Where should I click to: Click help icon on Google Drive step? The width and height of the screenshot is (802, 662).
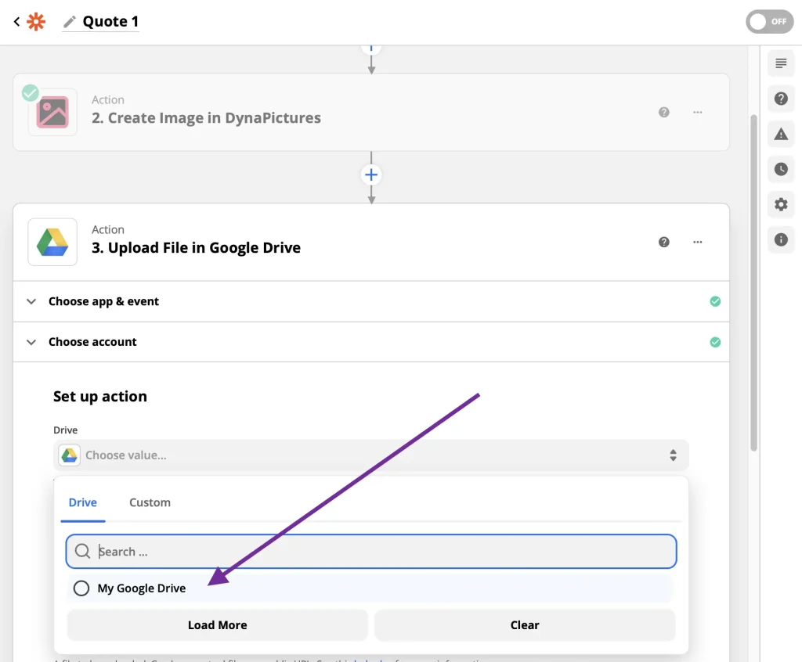663,242
